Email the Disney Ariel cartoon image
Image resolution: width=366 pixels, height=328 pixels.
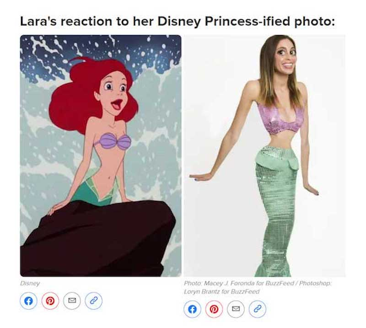(72, 301)
